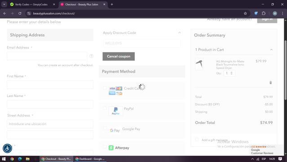The image size is (287, 162).
Task: Focus the second street address line field
Action: pyautogui.click(x=50, y=135)
